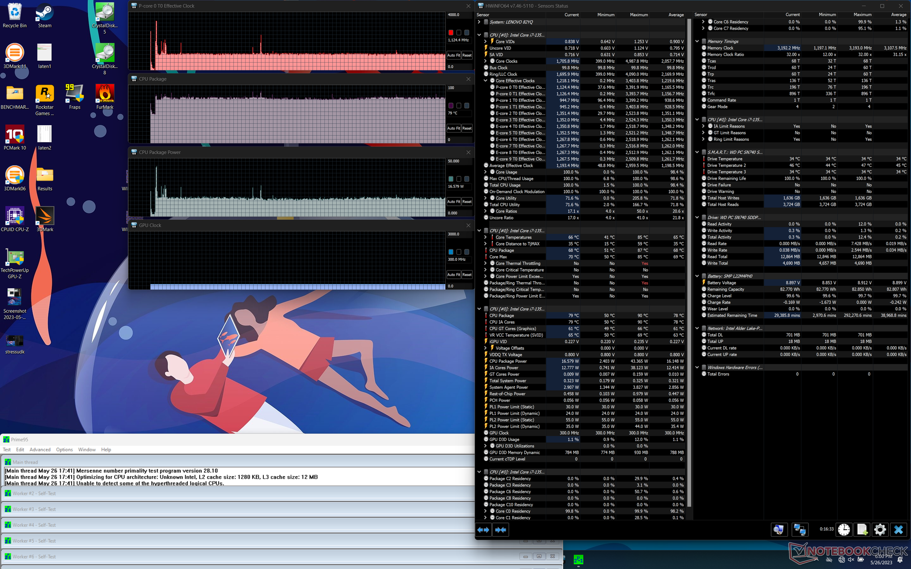Collapse the Core Effective Clocks tree
Screen dimensions: 911x569
click(x=485, y=81)
